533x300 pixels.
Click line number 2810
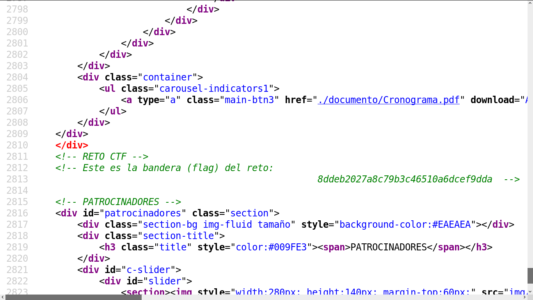pyautogui.click(x=17, y=145)
